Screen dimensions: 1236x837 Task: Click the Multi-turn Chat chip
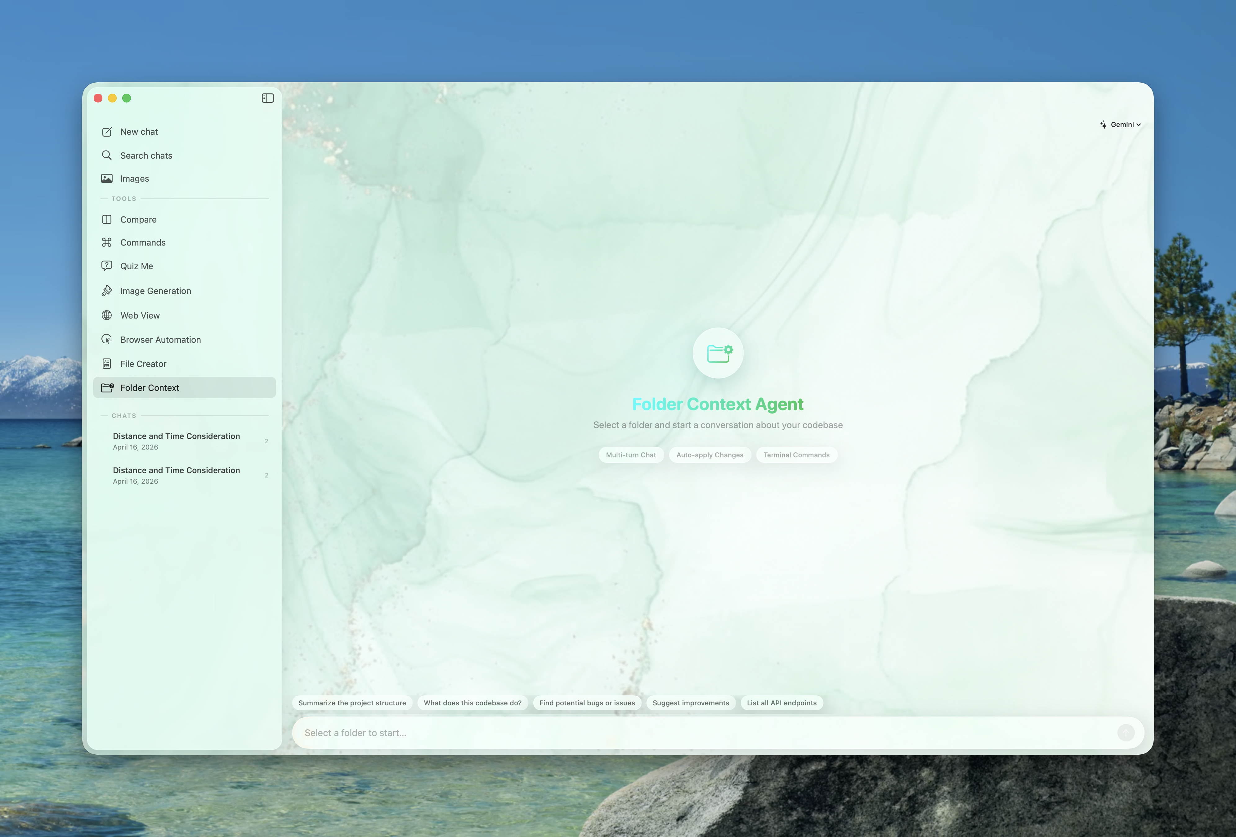tap(631, 455)
